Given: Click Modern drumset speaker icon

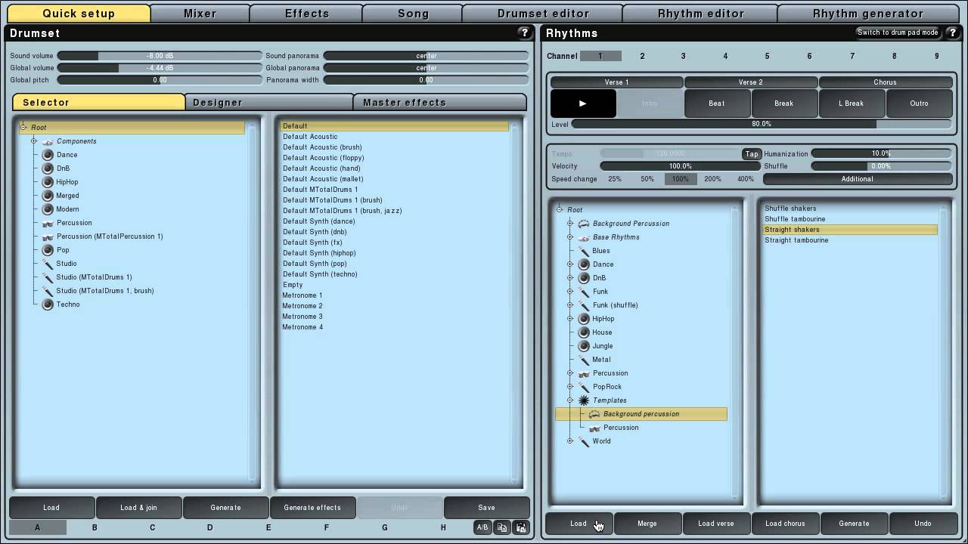Looking at the screenshot, I should [x=48, y=209].
